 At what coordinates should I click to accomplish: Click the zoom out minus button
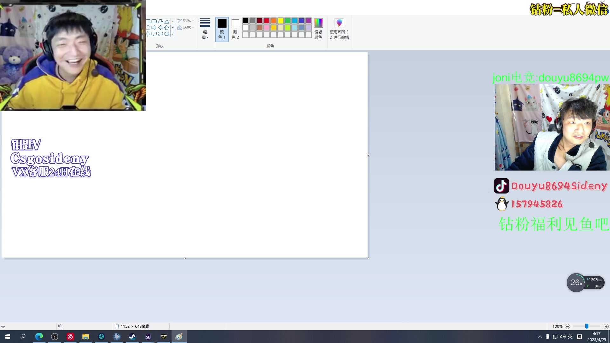pos(567,326)
